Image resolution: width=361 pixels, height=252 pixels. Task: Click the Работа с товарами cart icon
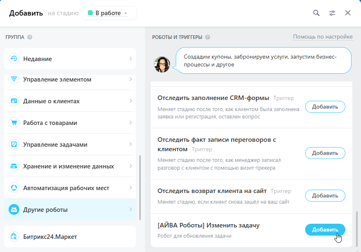(x=14, y=123)
